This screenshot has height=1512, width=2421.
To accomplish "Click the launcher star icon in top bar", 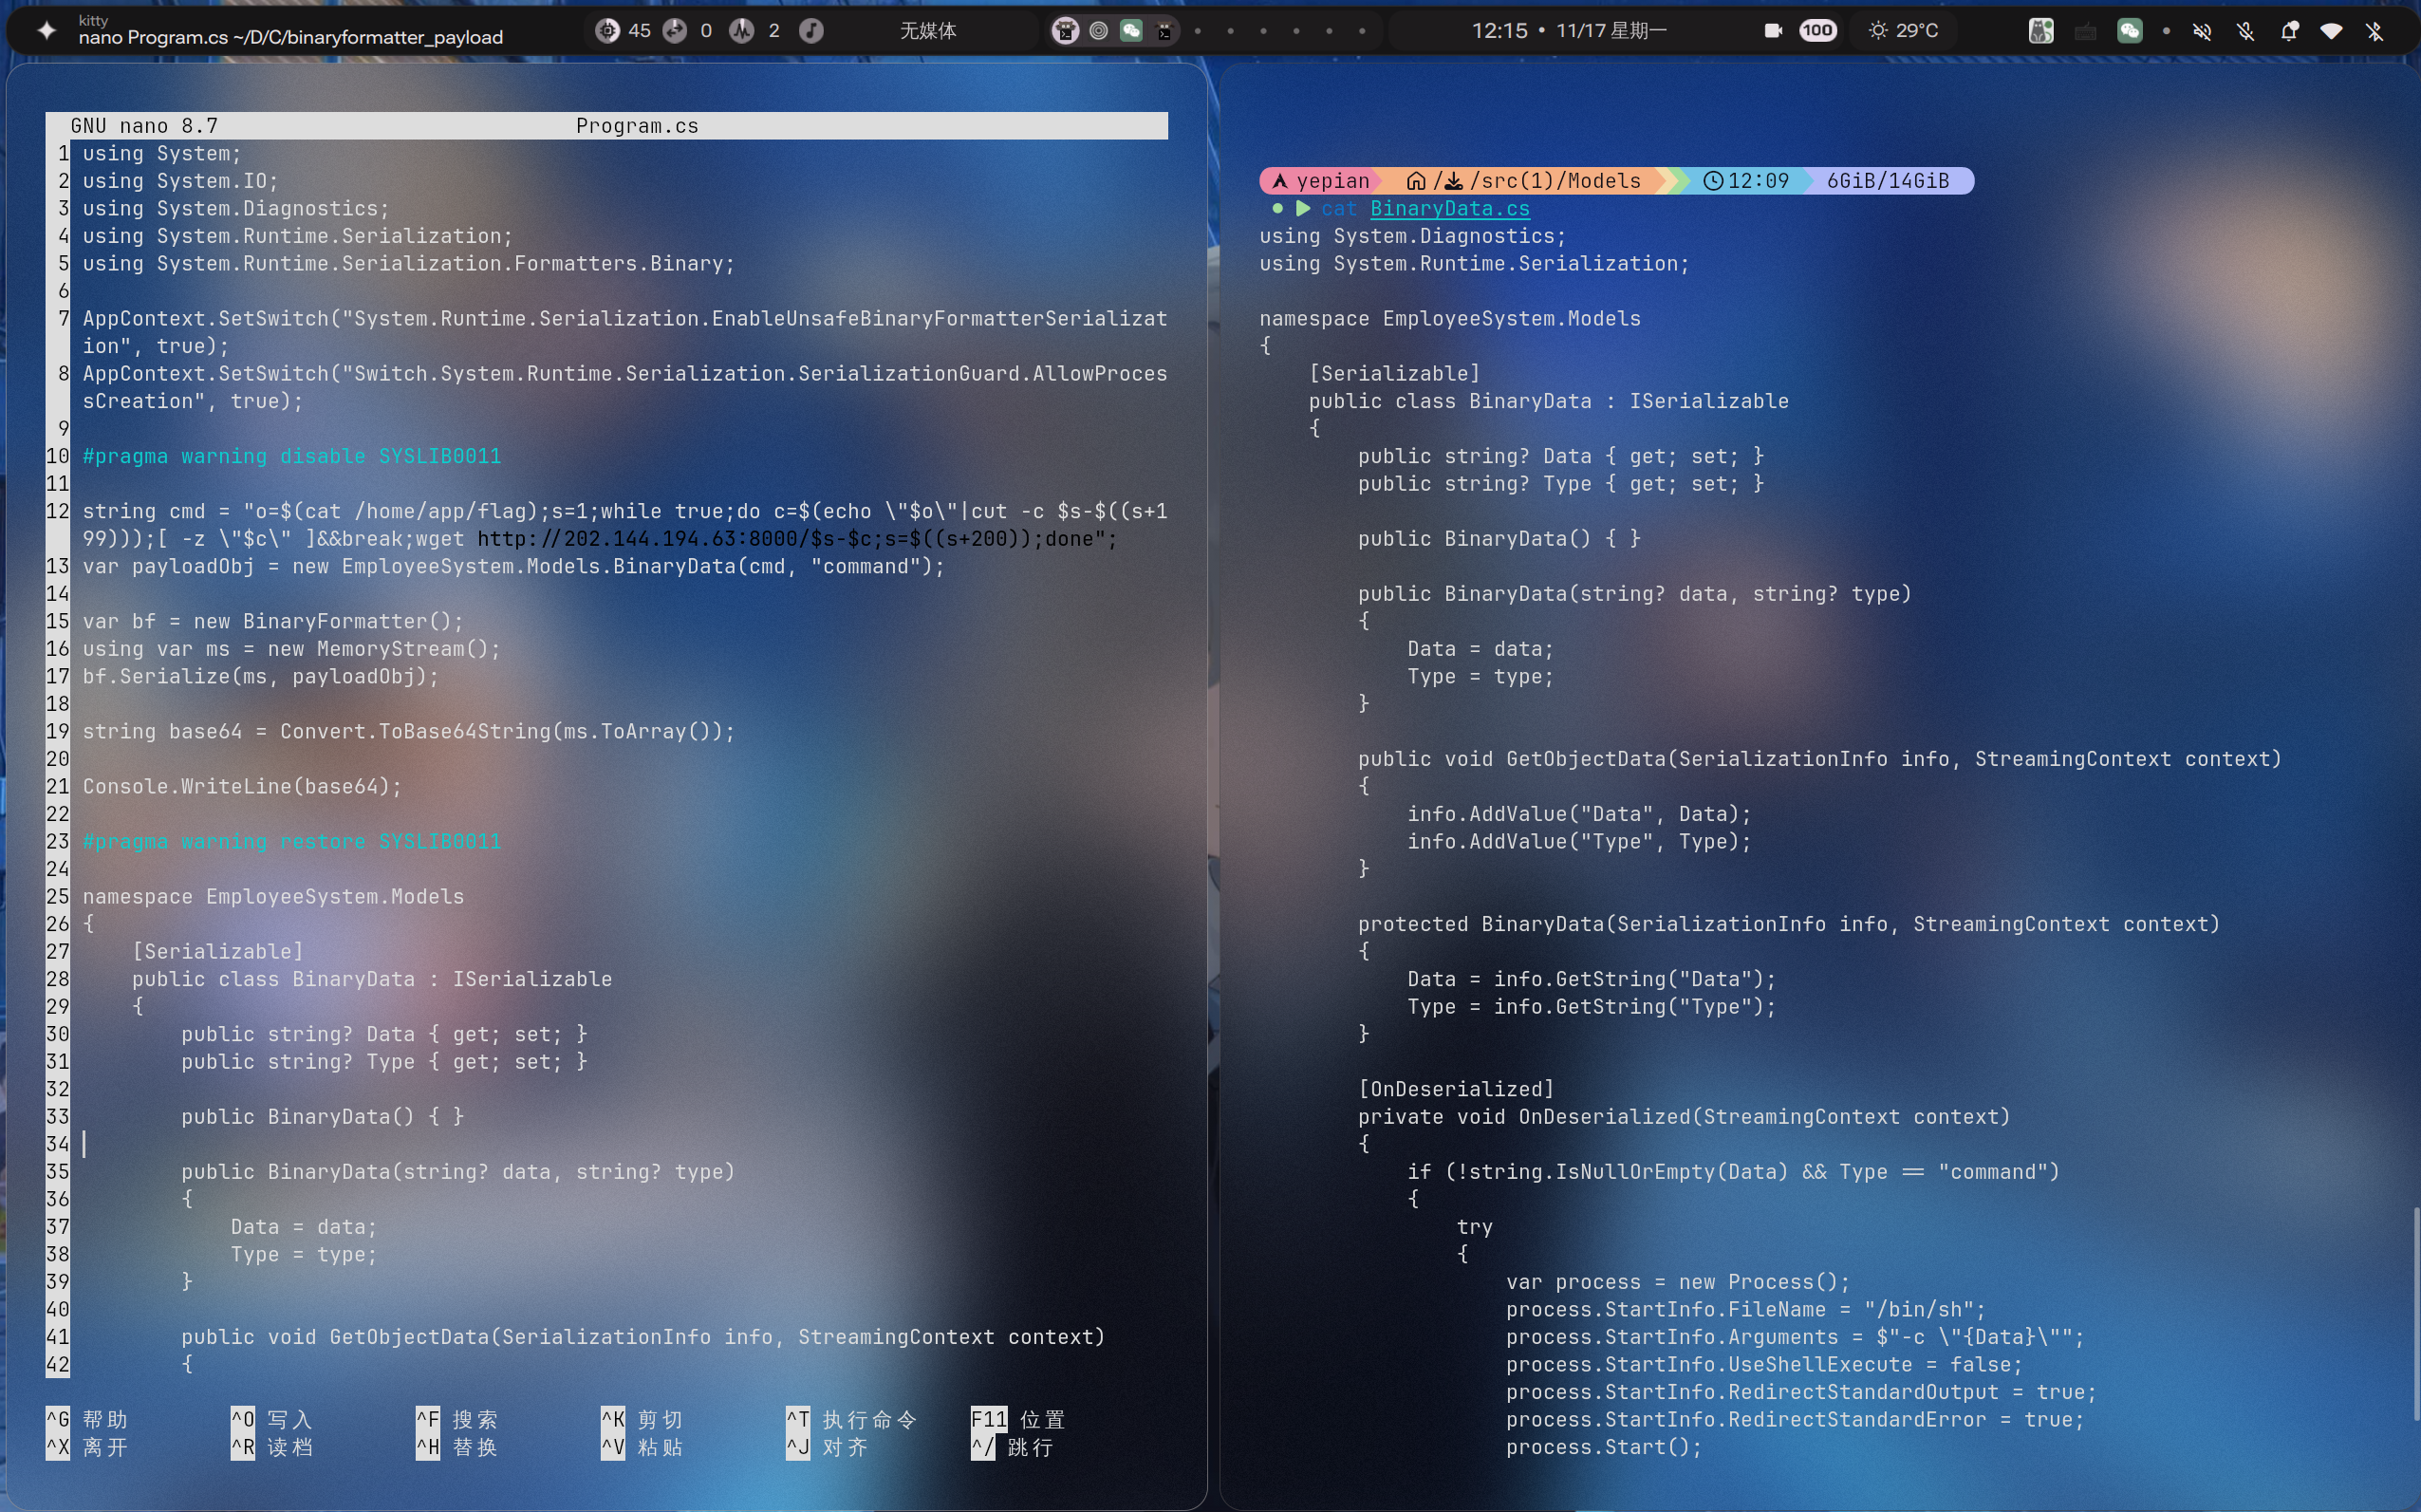I will (x=46, y=31).
